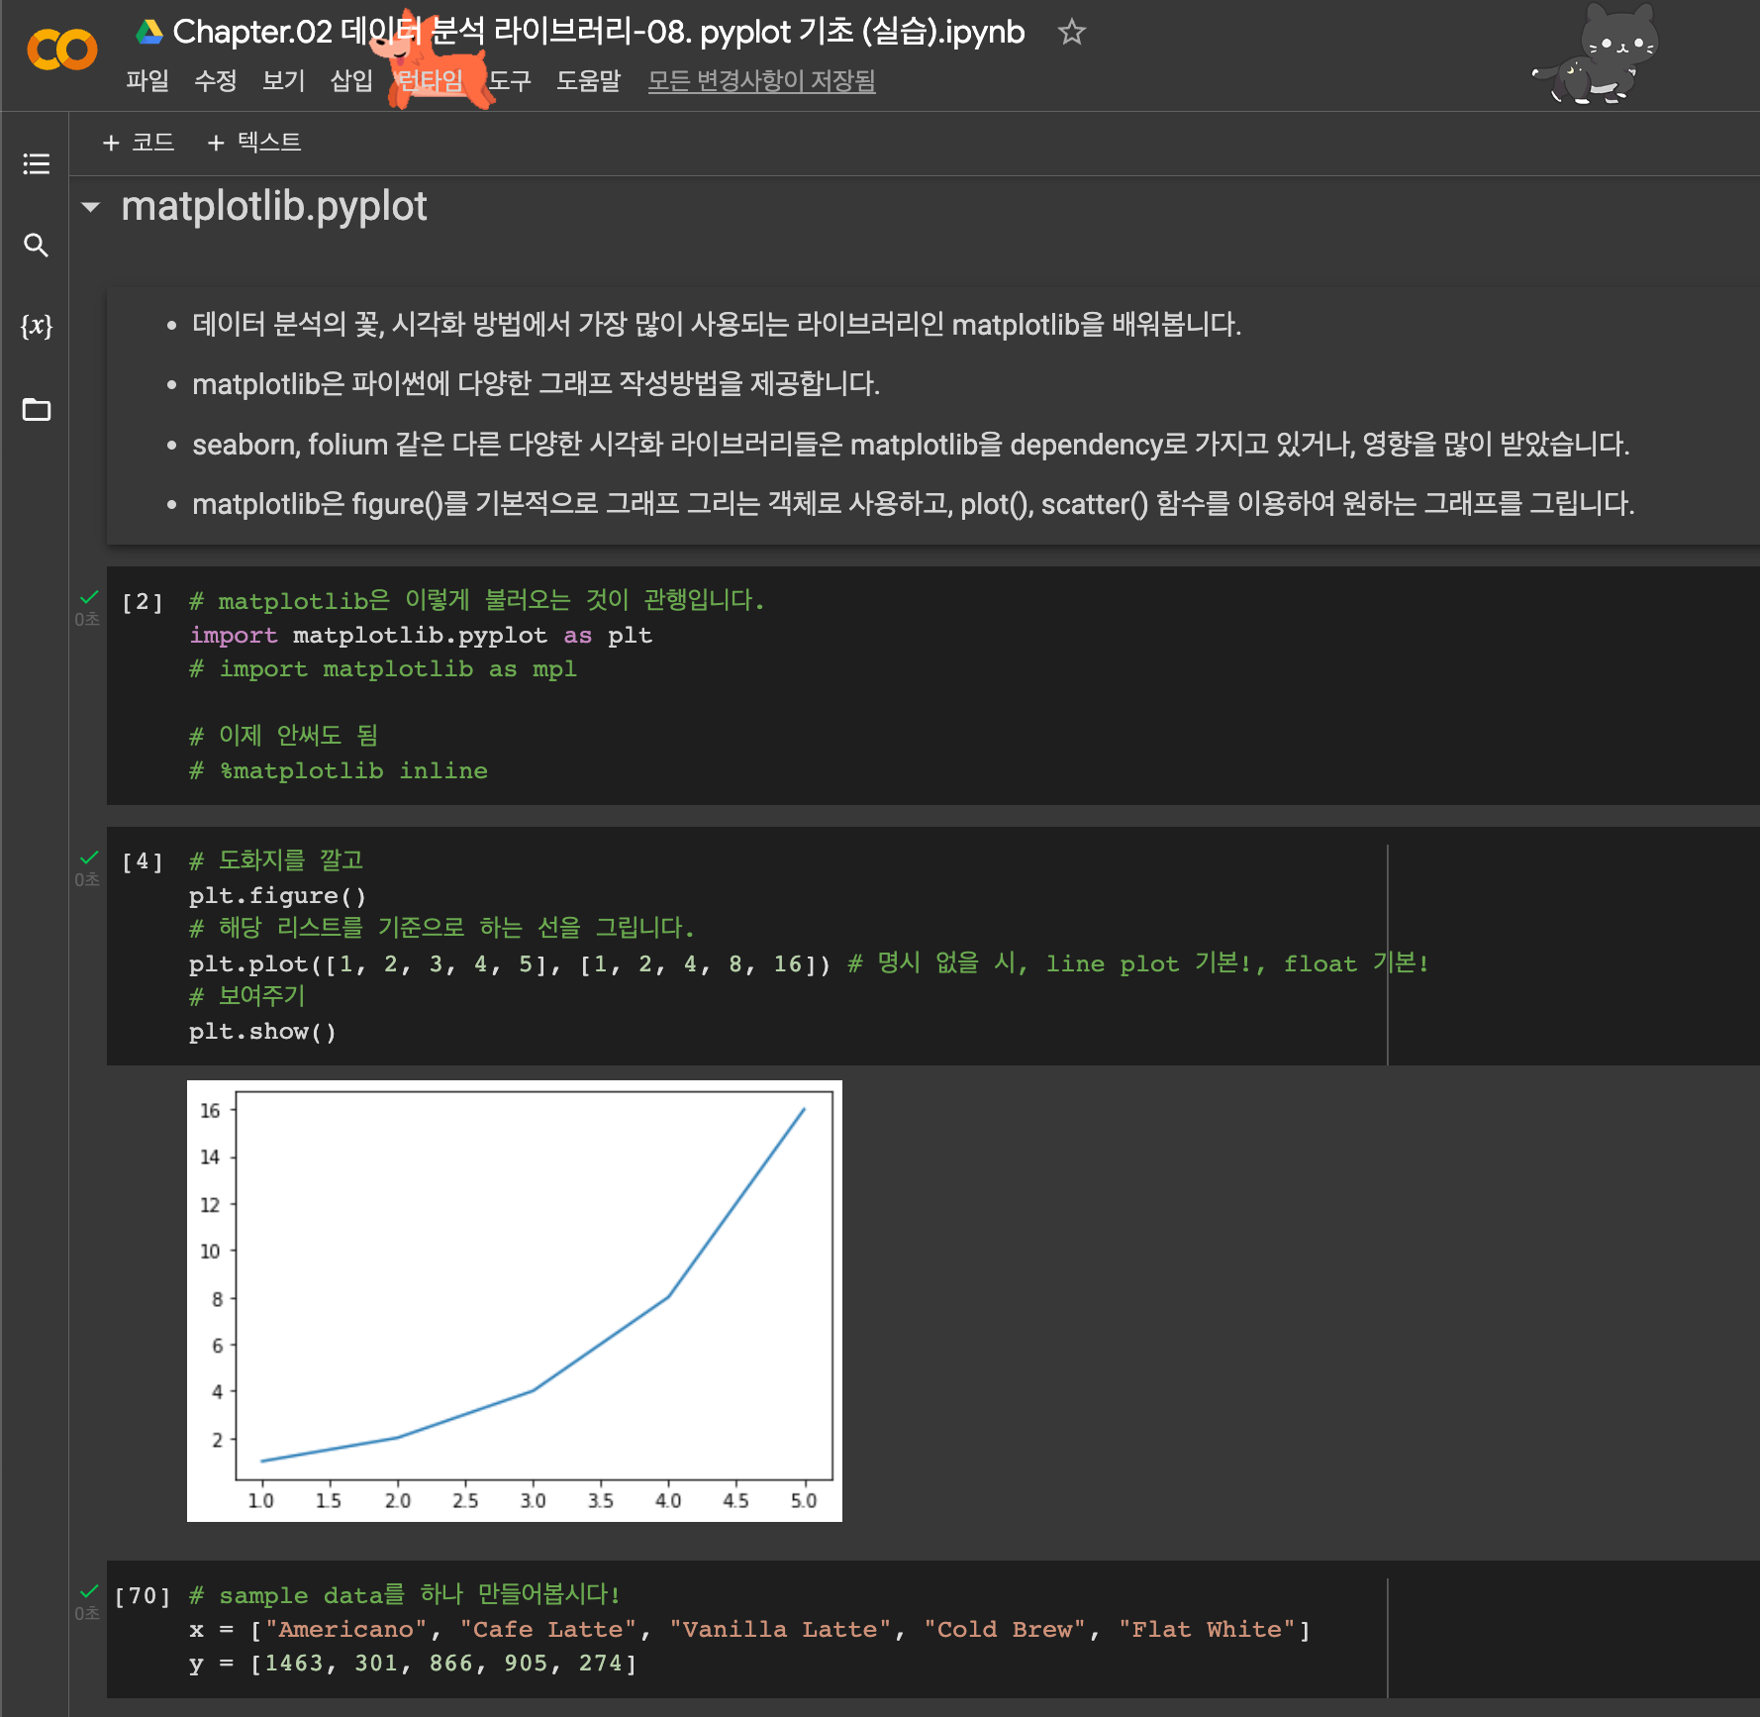
Task: Click the notebook title text
Action: tap(598, 32)
